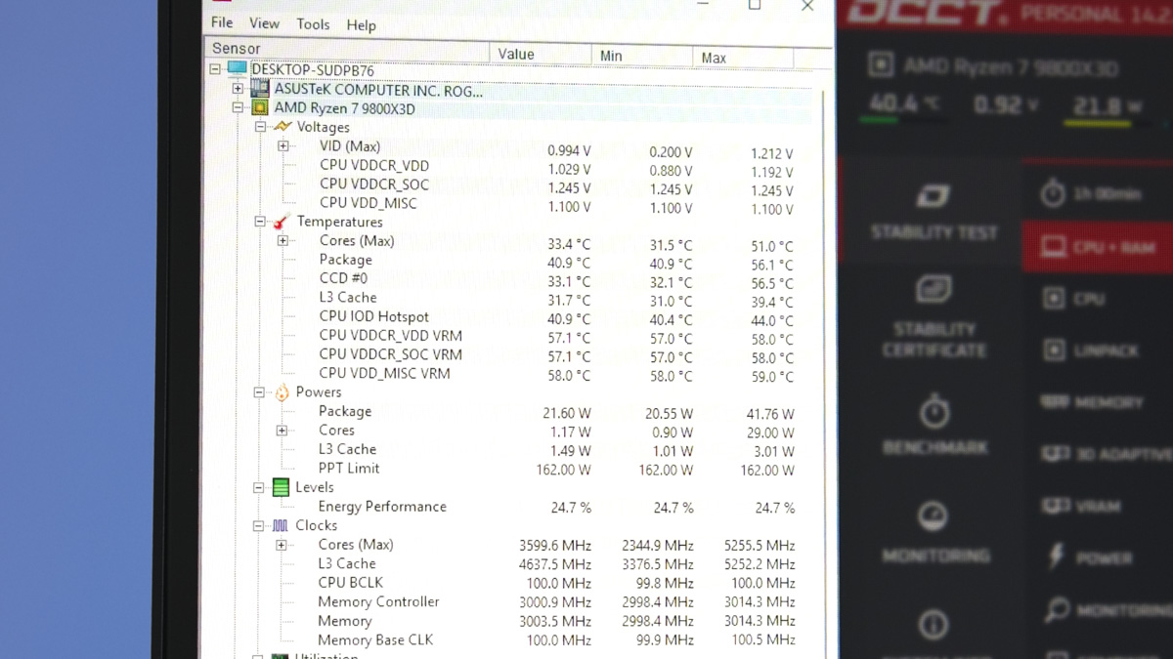Click the 21.60 W Package power value

coord(567,413)
